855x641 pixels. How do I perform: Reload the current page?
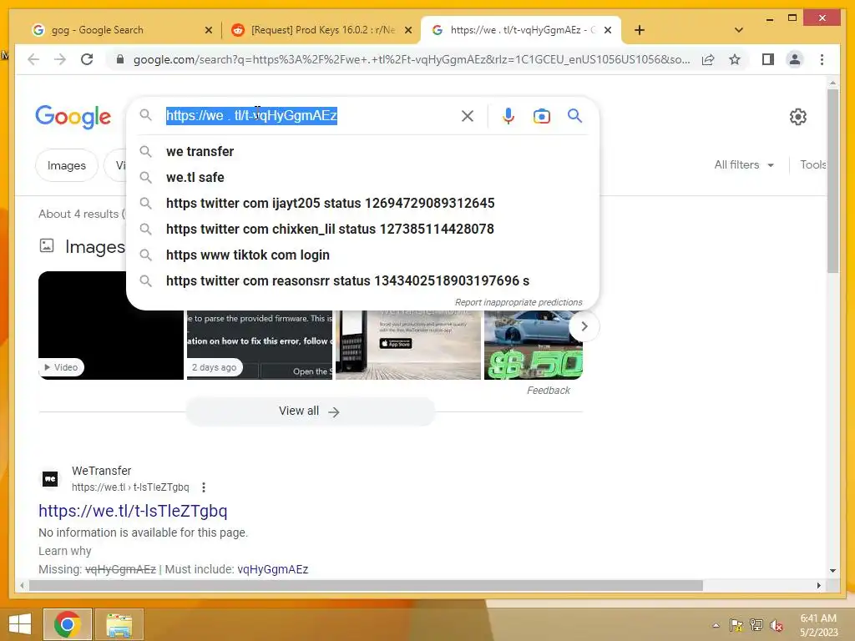click(x=87, y=59)
